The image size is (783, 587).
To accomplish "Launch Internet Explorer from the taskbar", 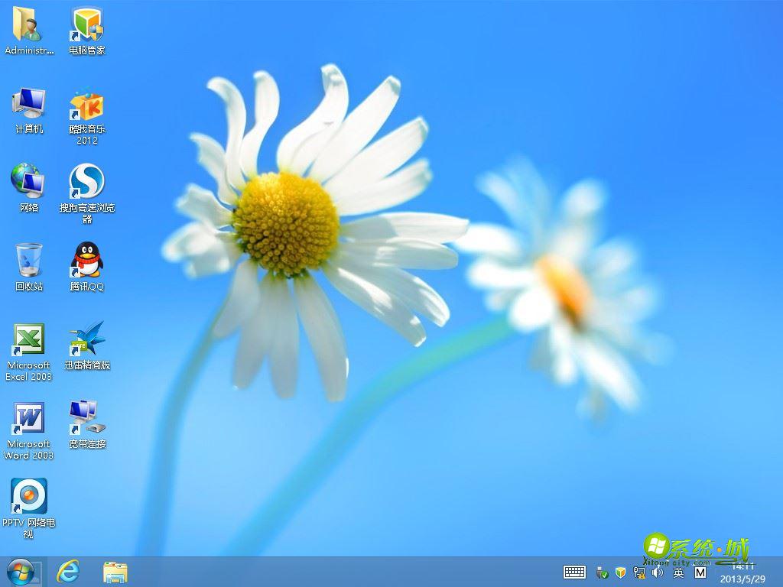I will [67, 572].
